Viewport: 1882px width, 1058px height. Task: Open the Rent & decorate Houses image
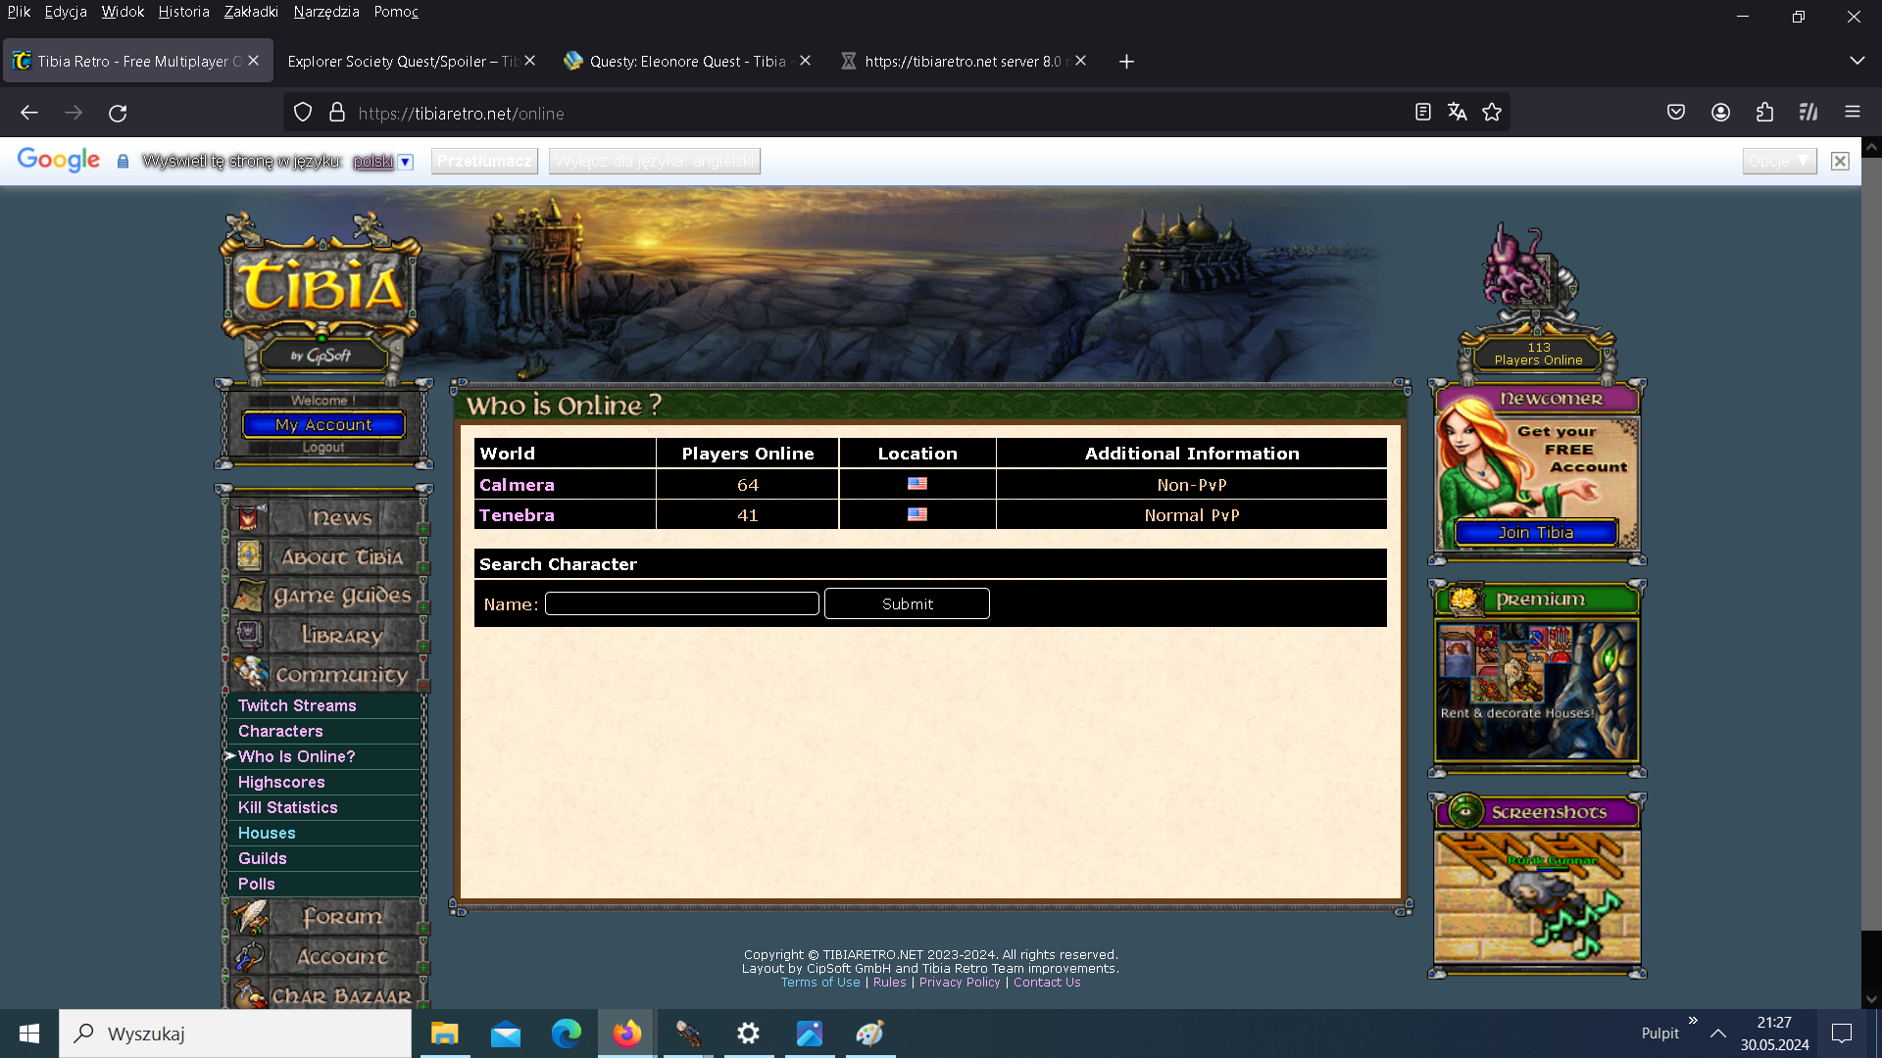click(1537, 692)
